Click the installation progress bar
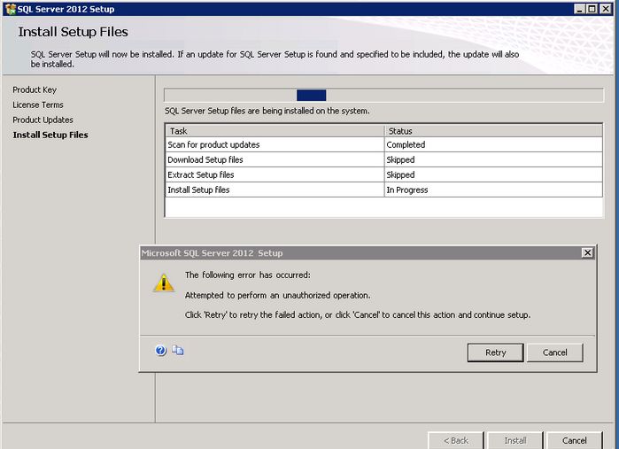619x449 pixels. [383, 95]
